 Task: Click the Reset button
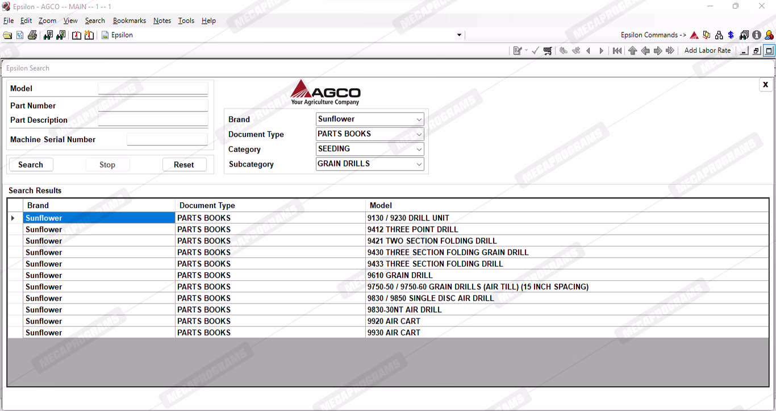[x=183, y=165]
